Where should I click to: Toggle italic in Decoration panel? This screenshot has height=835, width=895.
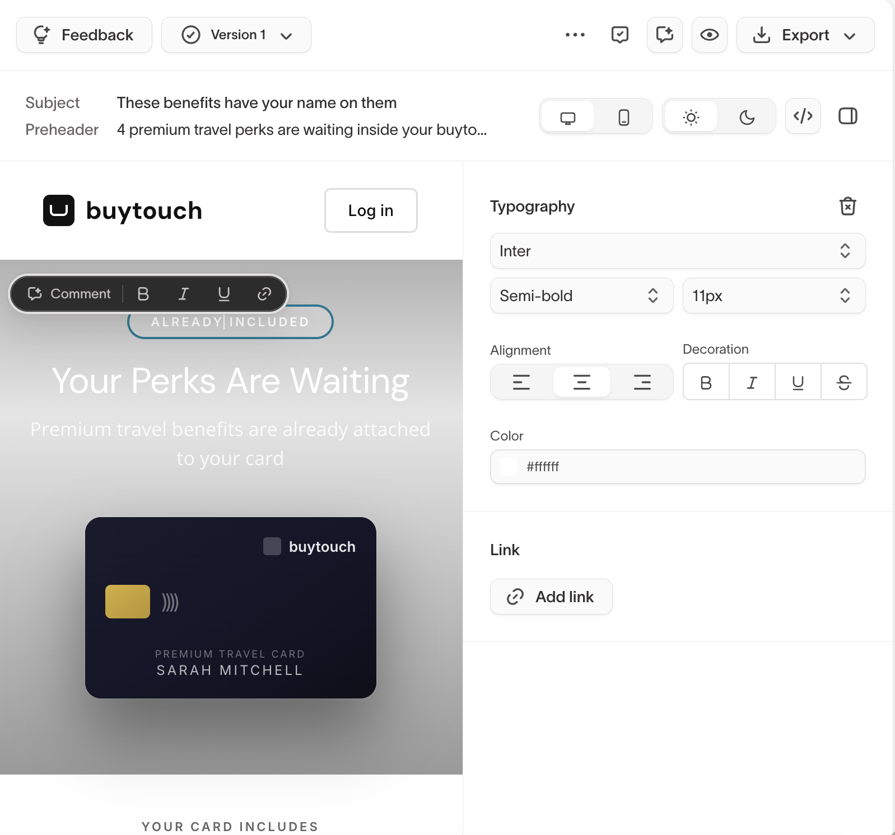752,382
